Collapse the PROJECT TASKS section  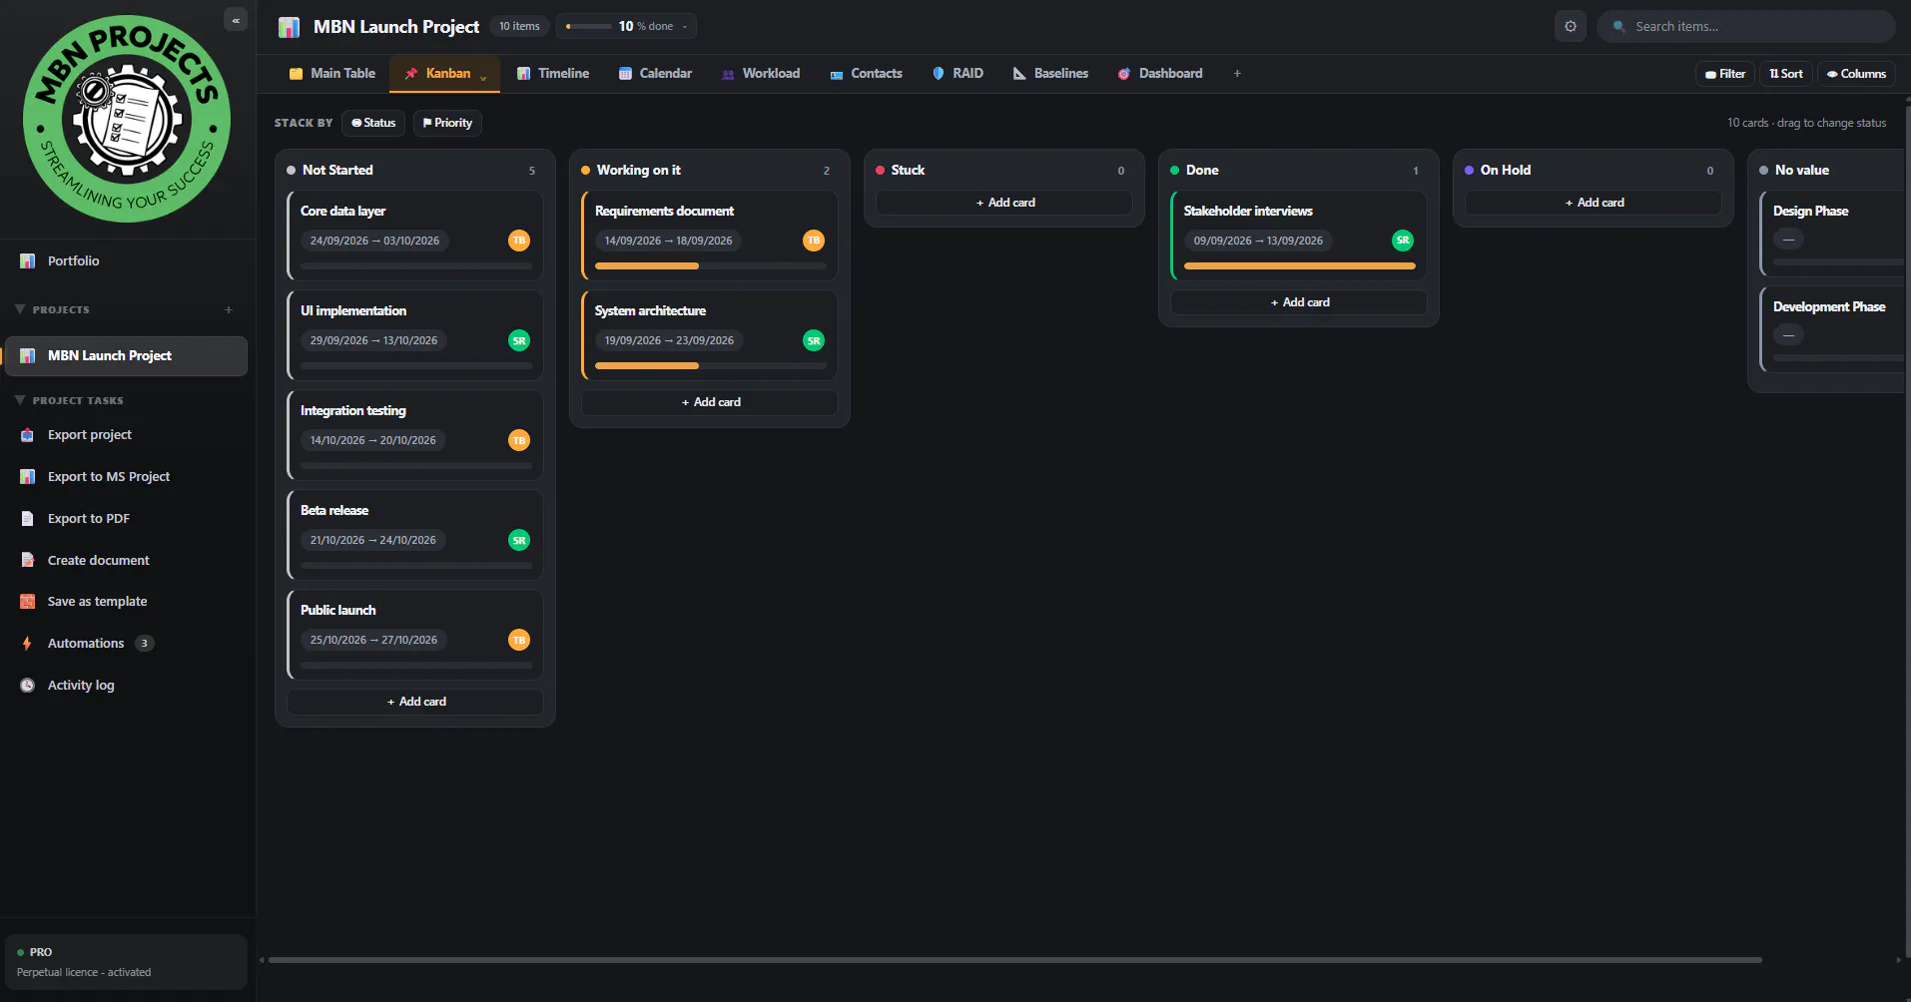20,400
